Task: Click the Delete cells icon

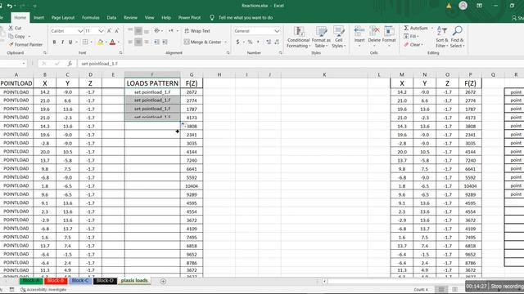Action: click(x=374, y=31)
